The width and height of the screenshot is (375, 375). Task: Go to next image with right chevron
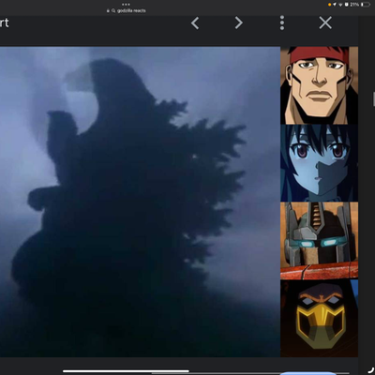click(239, 22)
